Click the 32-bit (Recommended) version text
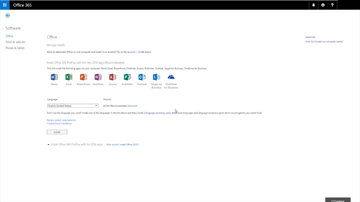The width and height of the screenshot is (360, 202). (115, 106)
